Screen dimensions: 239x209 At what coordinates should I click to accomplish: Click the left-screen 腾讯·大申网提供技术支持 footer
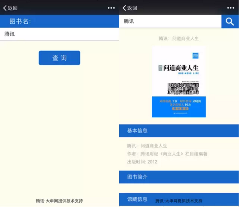point(59,201)
